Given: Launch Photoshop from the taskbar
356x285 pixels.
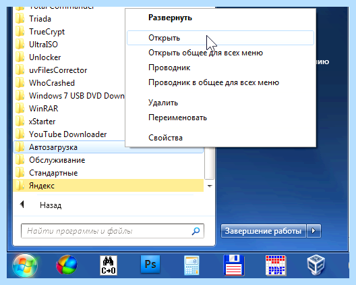Looking at the screenshot, I should pos(150,264).
